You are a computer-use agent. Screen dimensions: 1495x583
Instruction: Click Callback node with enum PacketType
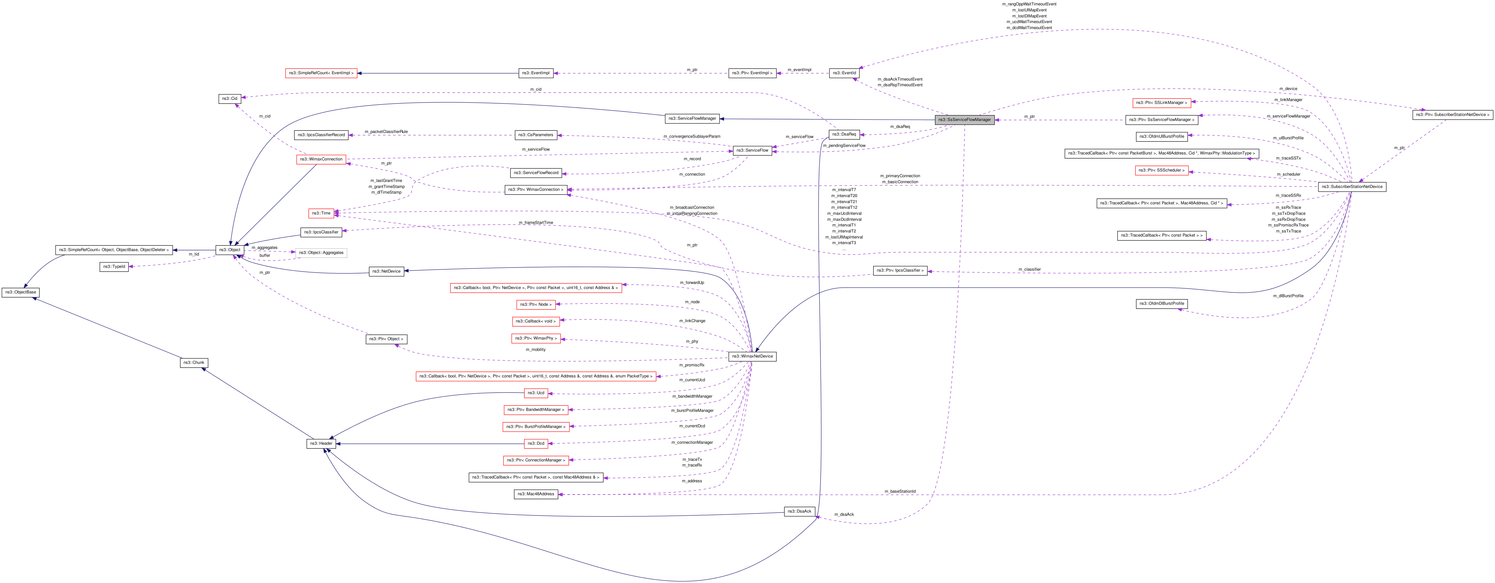[536, 376]
